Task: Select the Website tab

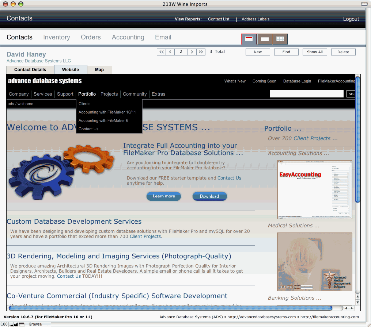Action: click(x=71, y=70)
